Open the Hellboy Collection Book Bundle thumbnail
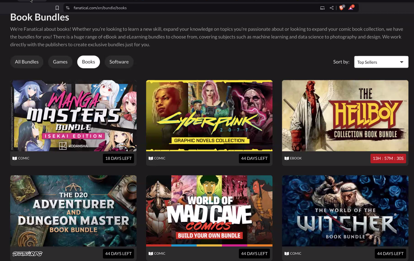The image size is (414, 261). [x=345, y=116]
